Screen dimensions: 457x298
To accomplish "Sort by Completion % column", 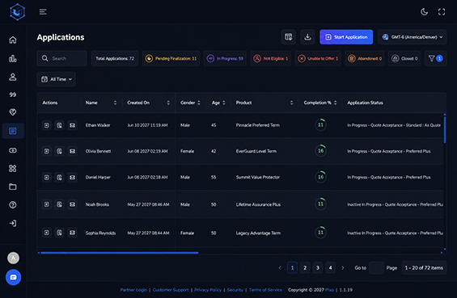I will pos(335,103).
